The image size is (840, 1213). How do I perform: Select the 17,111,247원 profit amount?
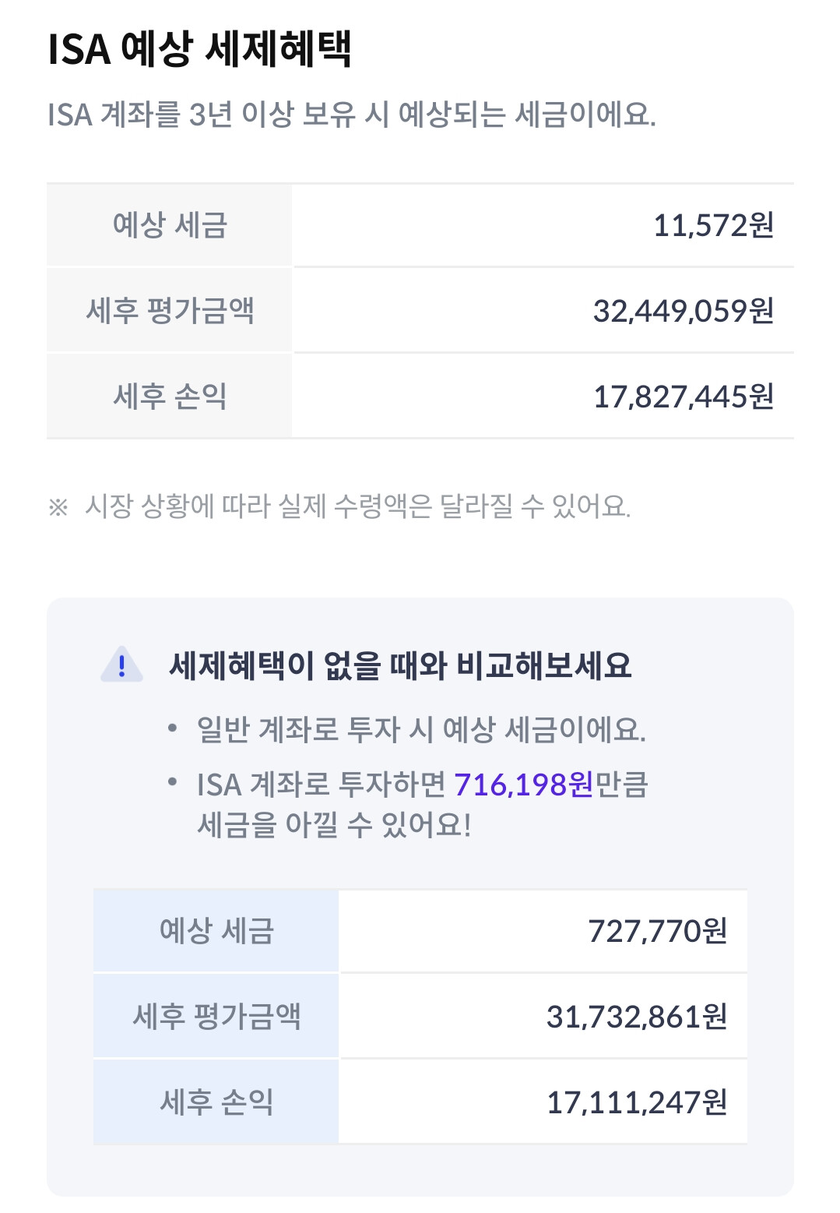636,1102
